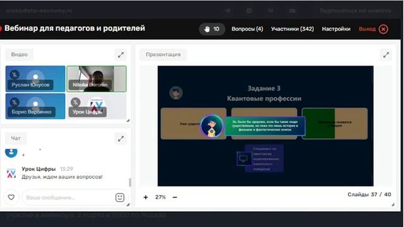Toggle muted microphone icon on Урок Цифры tile
The image size is (404, 227).
(x=76, y=102)
